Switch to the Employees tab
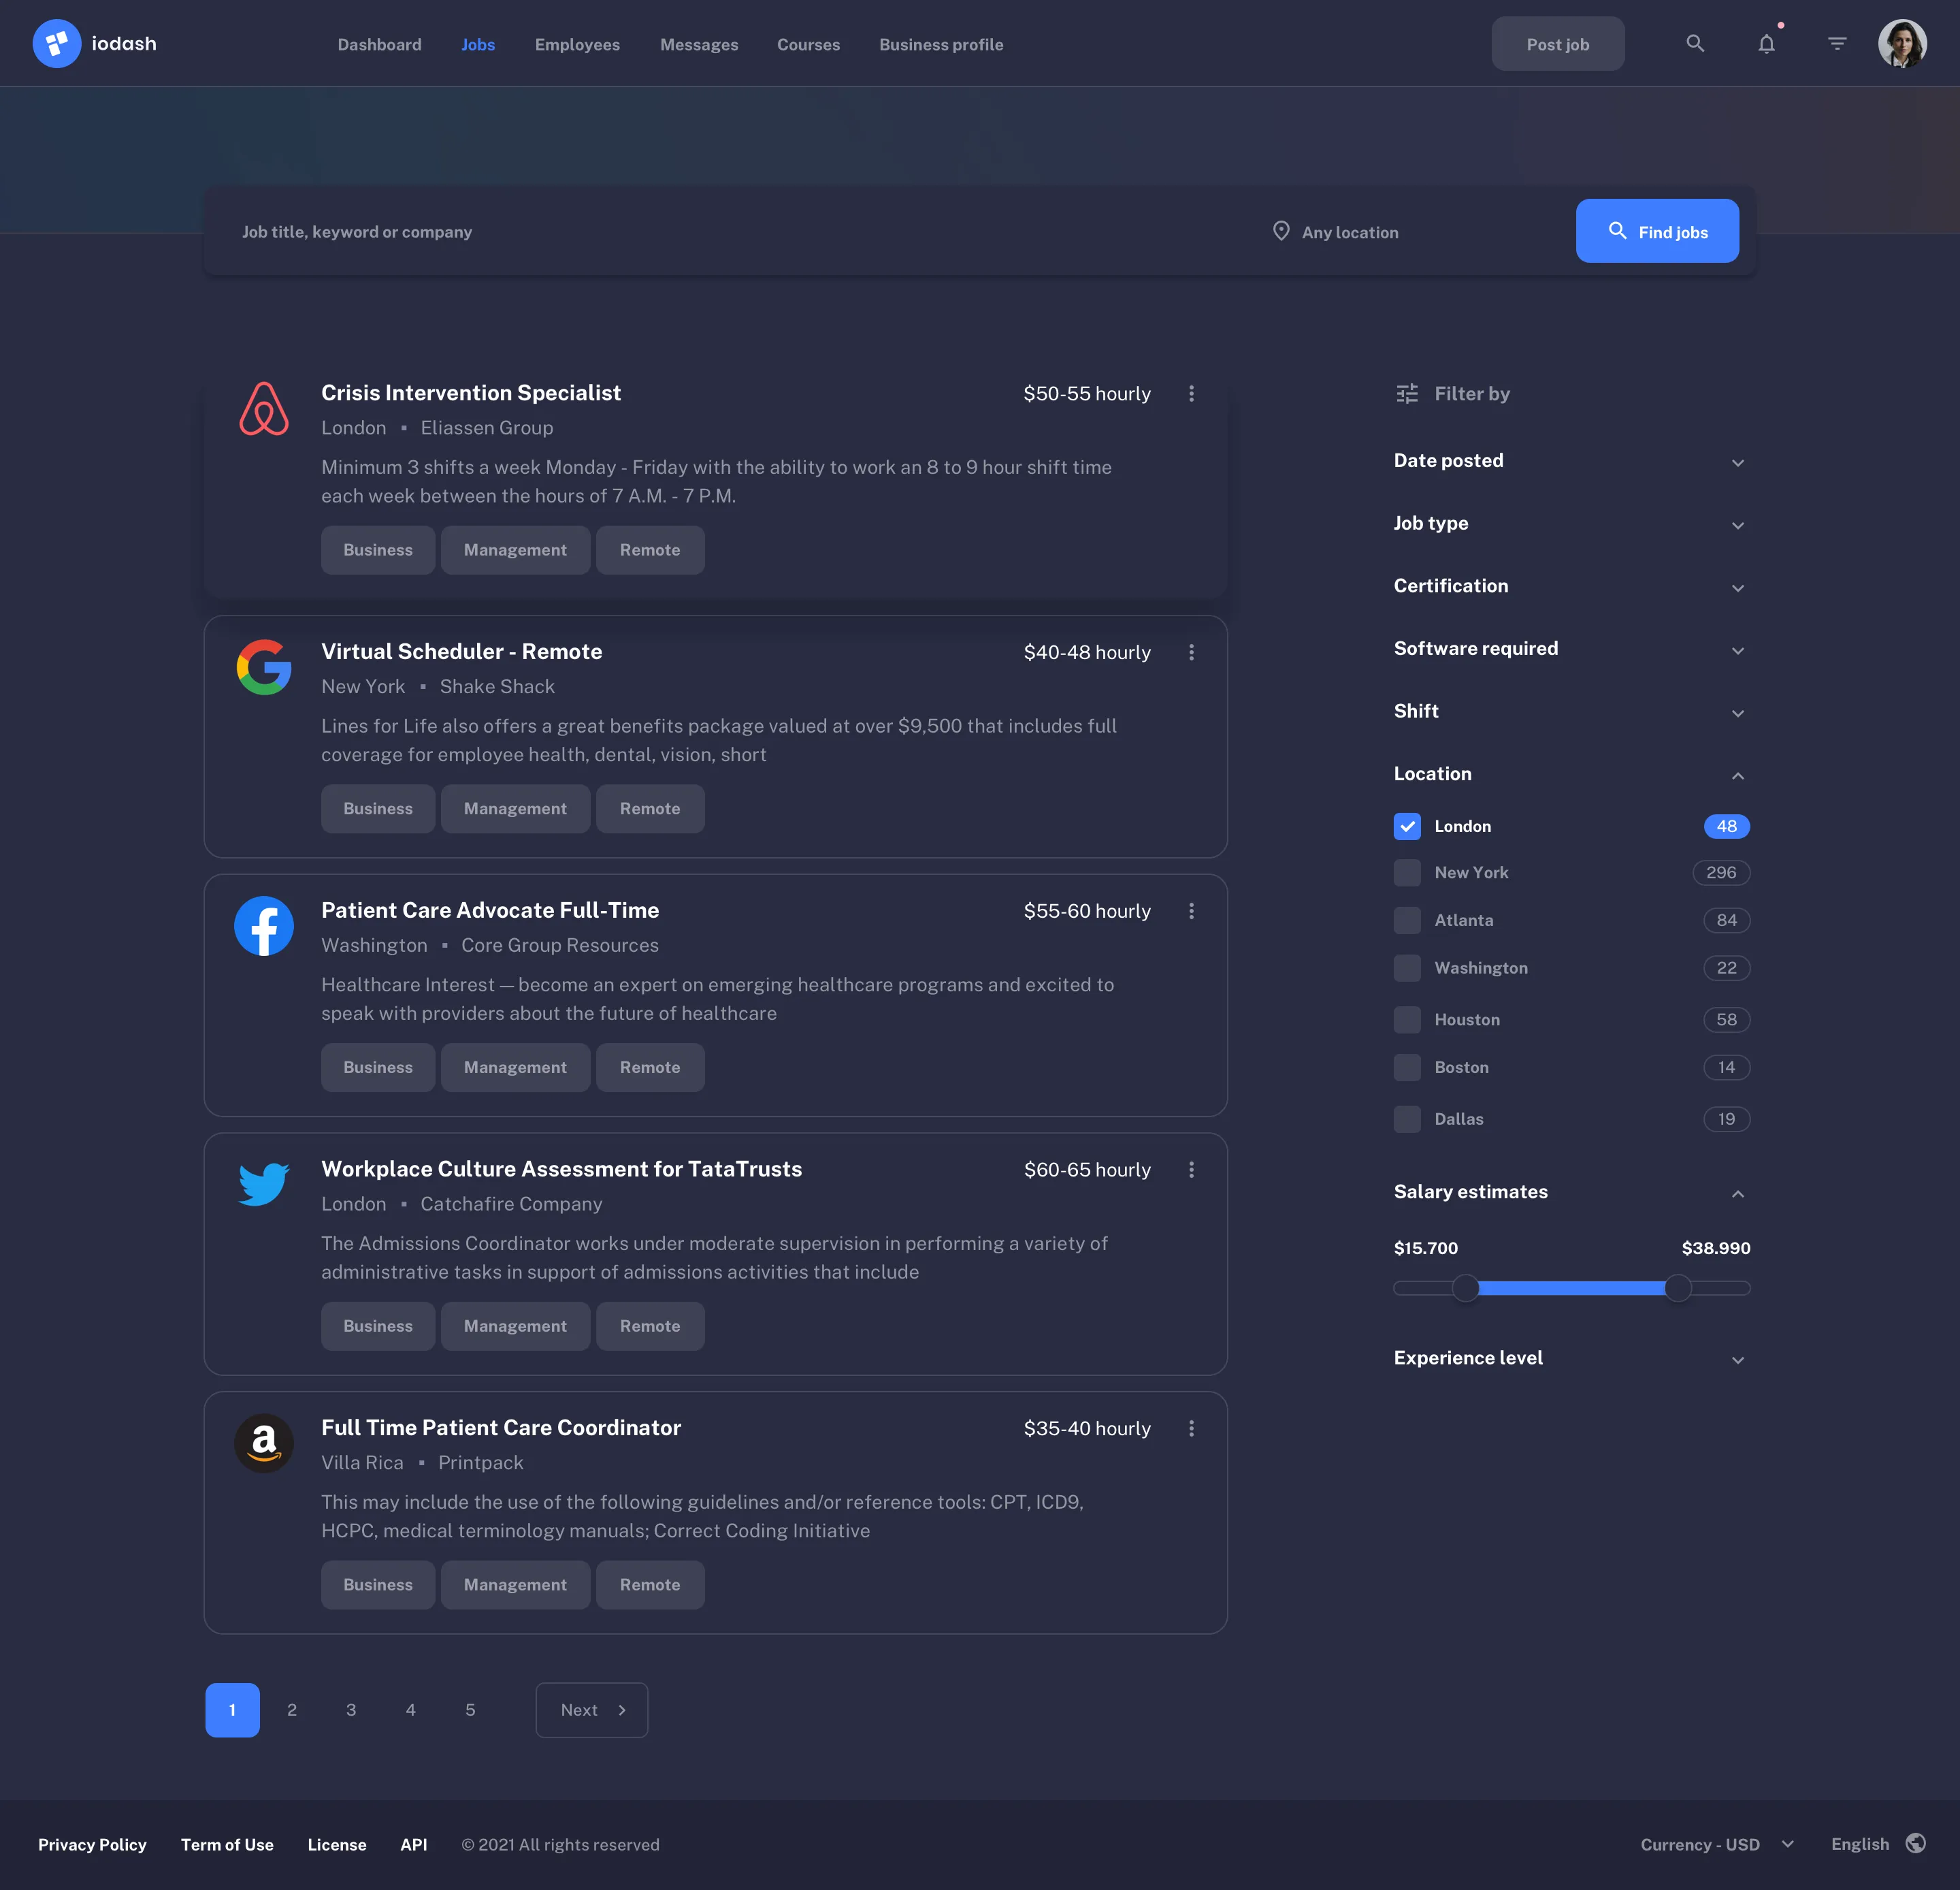Image resolution: width=1960 pixels, height=1890 pixels. pyautogui.click(x=577, y=44)
